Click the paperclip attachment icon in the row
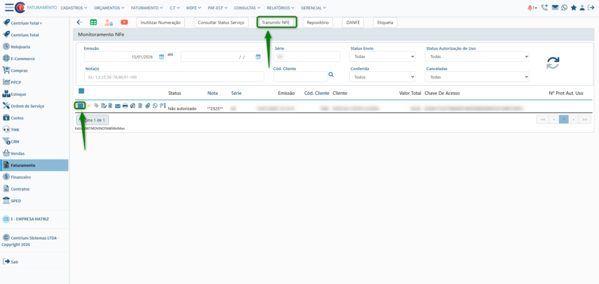Image resolution: width=599 pixels, height=284 pixels. click(x=148, y=106)
